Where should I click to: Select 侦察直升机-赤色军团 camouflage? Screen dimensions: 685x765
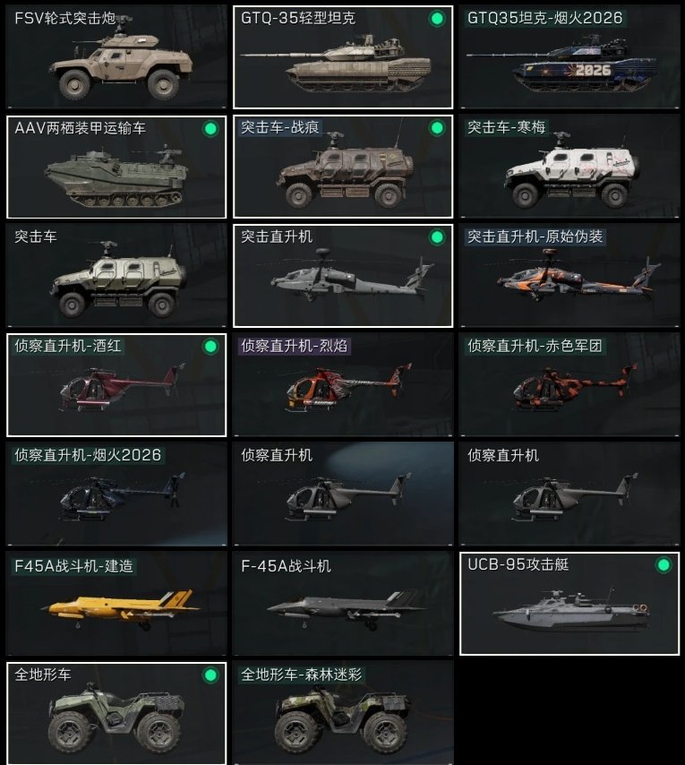click(x=569, y=385)
